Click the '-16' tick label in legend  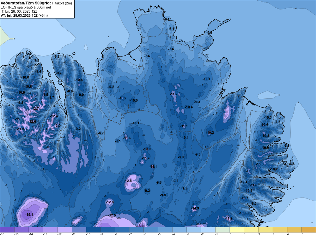[x=2, y=234]
